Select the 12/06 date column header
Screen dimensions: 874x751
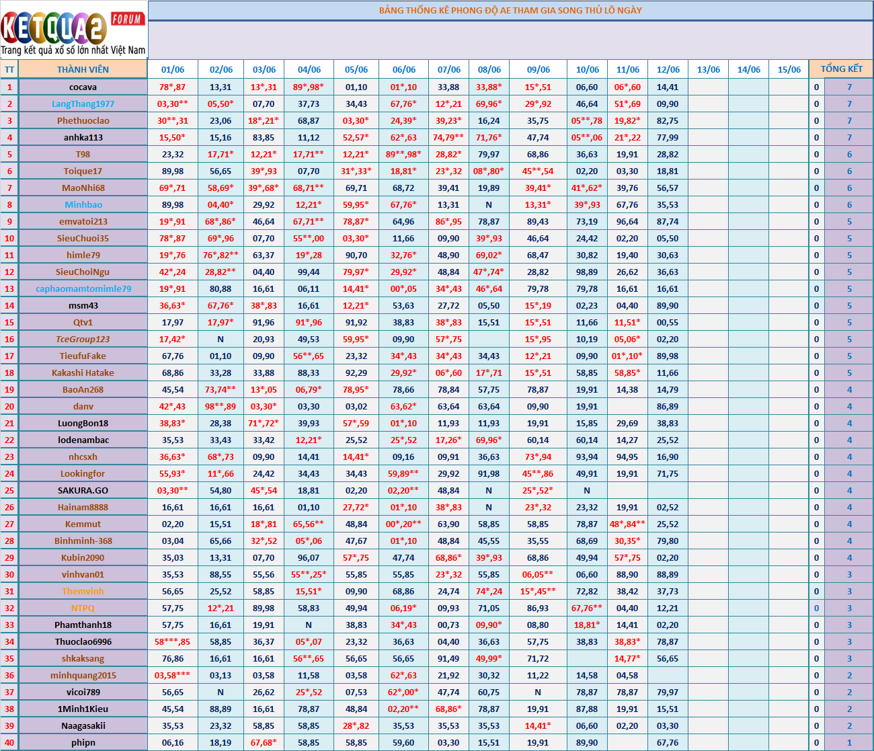pos(668,70)
